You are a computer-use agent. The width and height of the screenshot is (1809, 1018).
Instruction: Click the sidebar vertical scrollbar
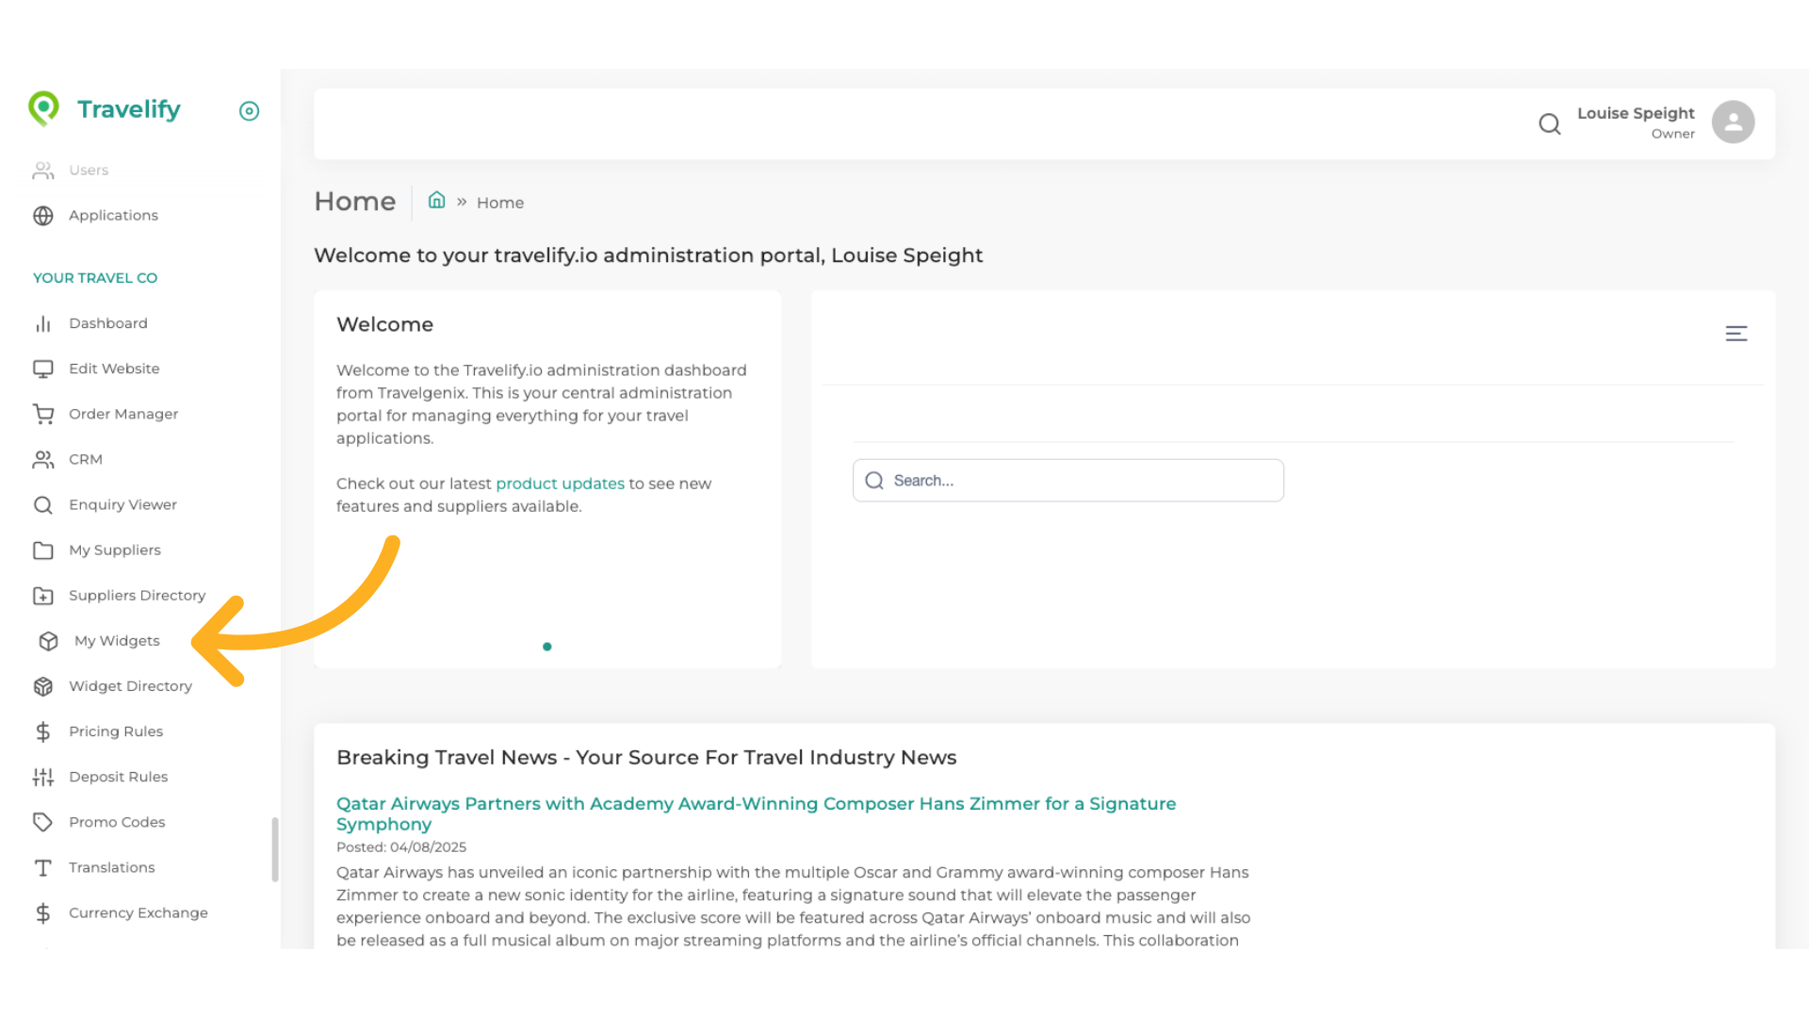275,848
